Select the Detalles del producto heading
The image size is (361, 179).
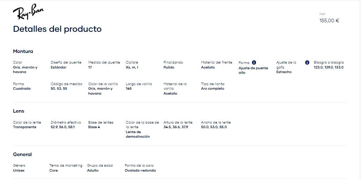point(57,29)
